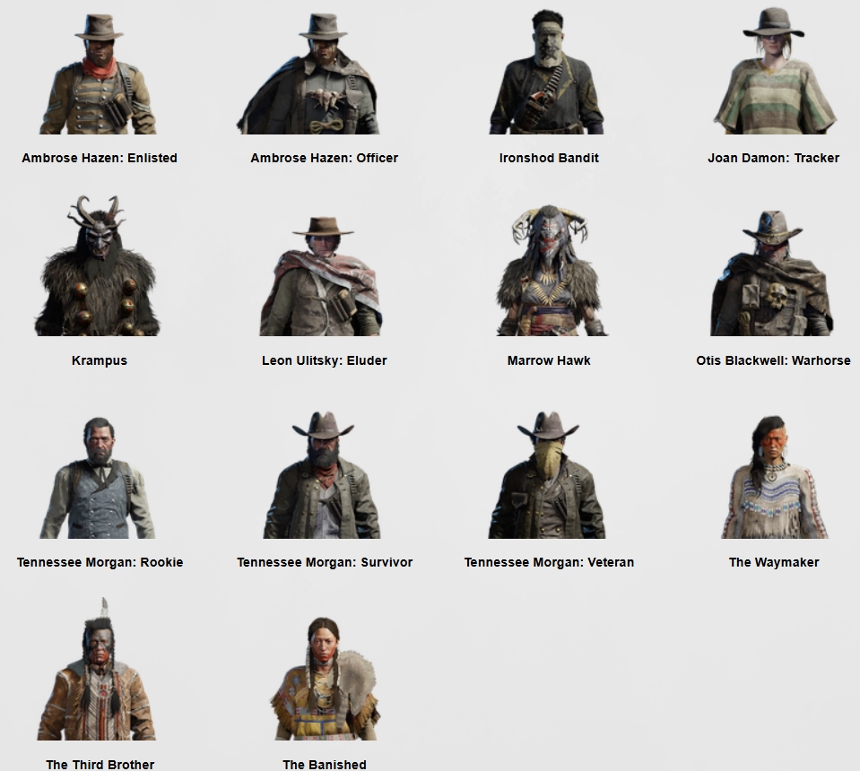860x771 pixels.
Task: Click the 'Tennessee Morgan: Veteran' caption
Action: [549, 563]
